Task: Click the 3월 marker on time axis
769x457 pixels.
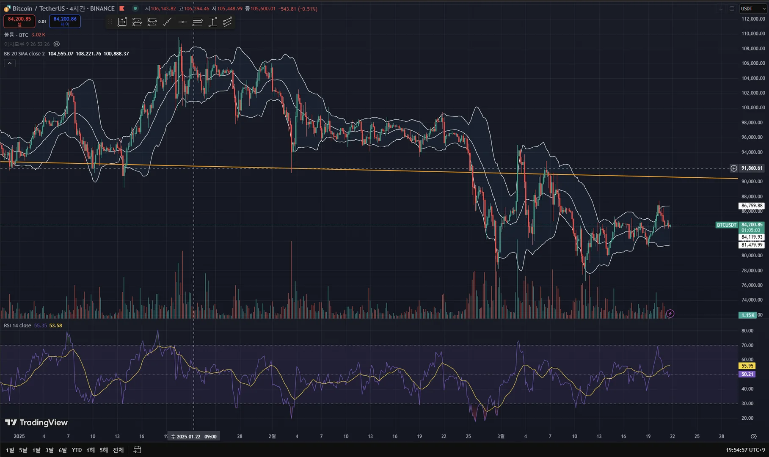Action: pyautogui.click(x=501, y=436)
